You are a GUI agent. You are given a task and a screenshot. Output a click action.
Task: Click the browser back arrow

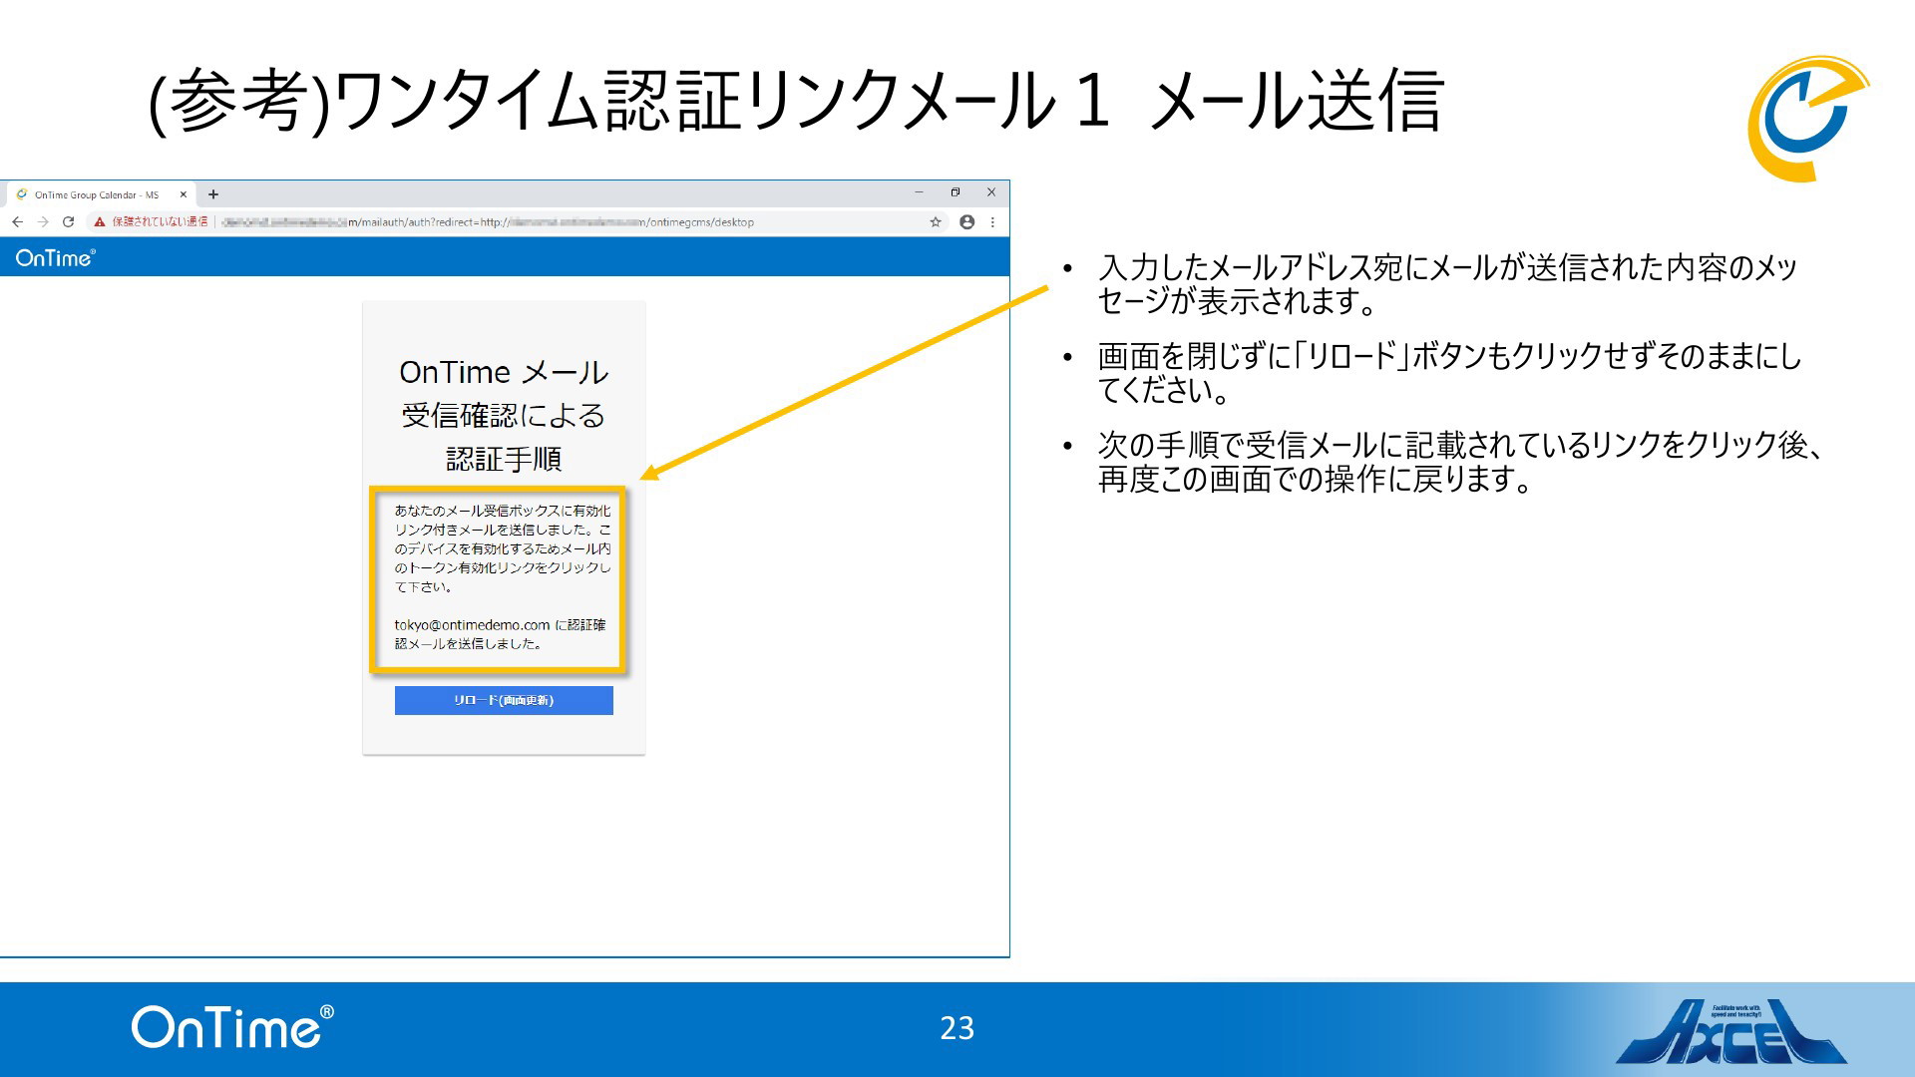[17, 222]
